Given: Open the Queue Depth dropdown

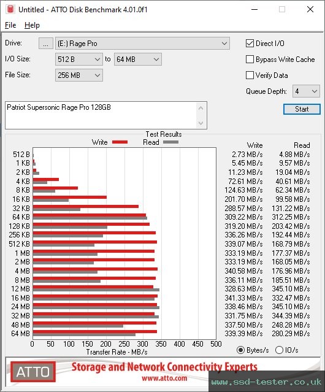Looking at the screenshot, I should tap(306, 91).
